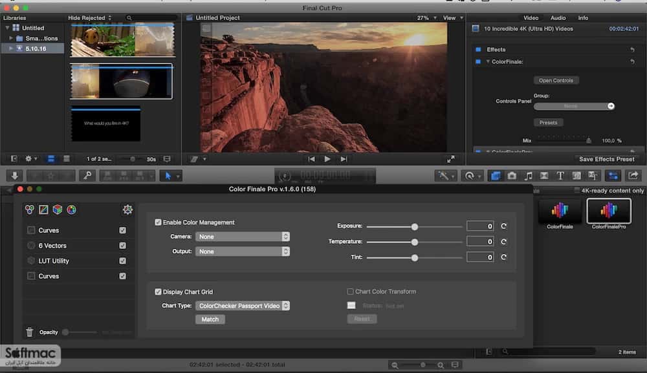Toggle Display Chart Grid checkbox
The image size is (647, 373).
click(x=158, y=292)
